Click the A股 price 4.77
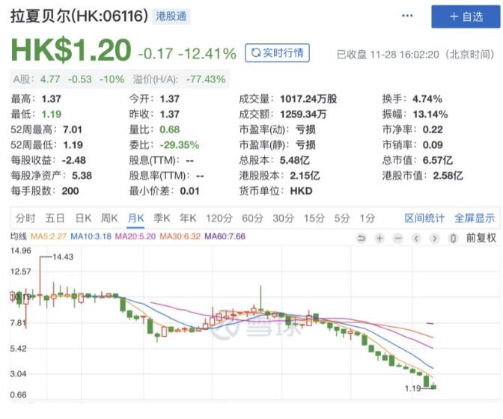This screenshot has width=503, height=419. pos(50,79)
